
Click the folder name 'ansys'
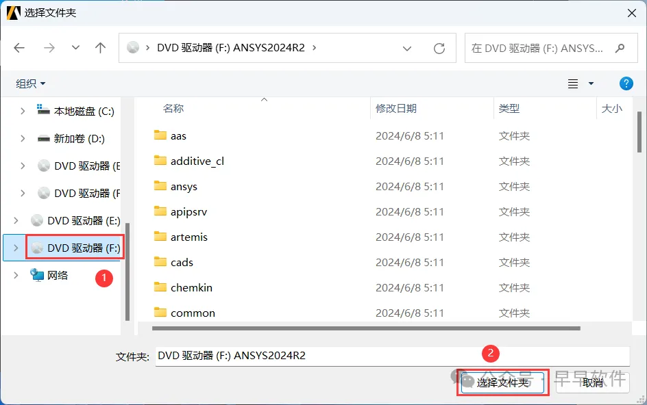click(x=184, y=187)
